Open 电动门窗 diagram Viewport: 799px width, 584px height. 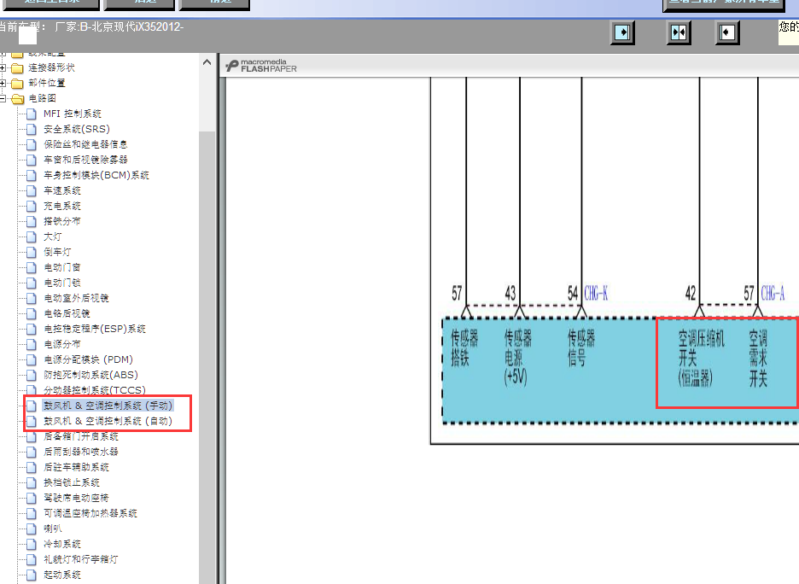(x=62, y=267)
